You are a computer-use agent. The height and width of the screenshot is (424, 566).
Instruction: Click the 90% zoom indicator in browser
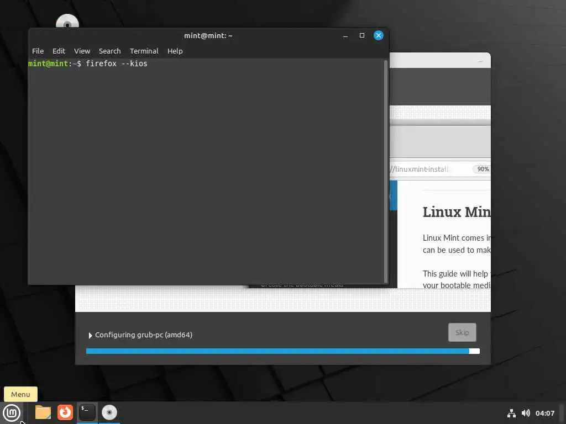tap(482, 169)
